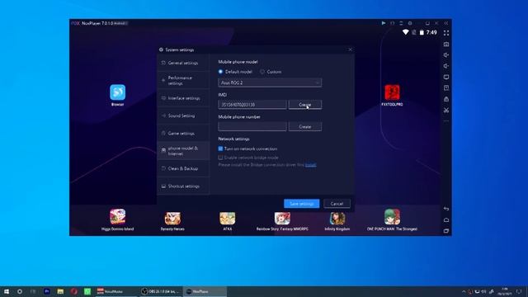Switch to Interface settings tab
This screenshot has height=297, width=528.
pos(183,98)
